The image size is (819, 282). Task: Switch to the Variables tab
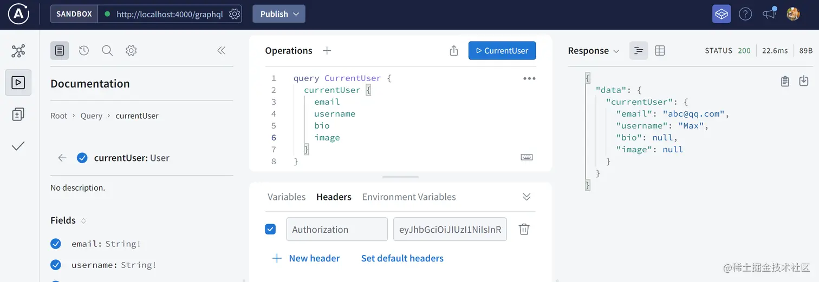(x=287, y=197)
